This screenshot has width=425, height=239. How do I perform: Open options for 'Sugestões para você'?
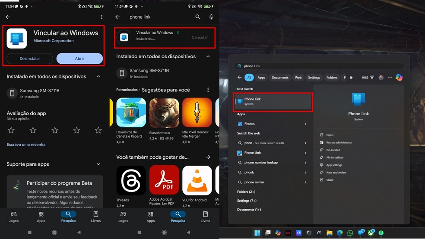tap(208, 90)
